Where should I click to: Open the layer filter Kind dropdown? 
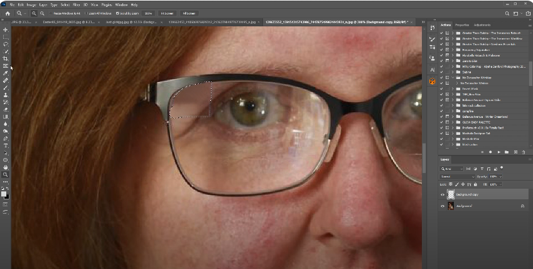click(x=451, y=169)
